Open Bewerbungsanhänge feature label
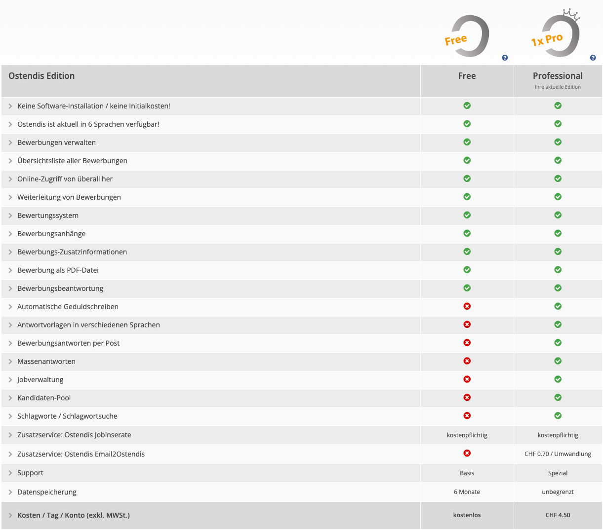 51,234
